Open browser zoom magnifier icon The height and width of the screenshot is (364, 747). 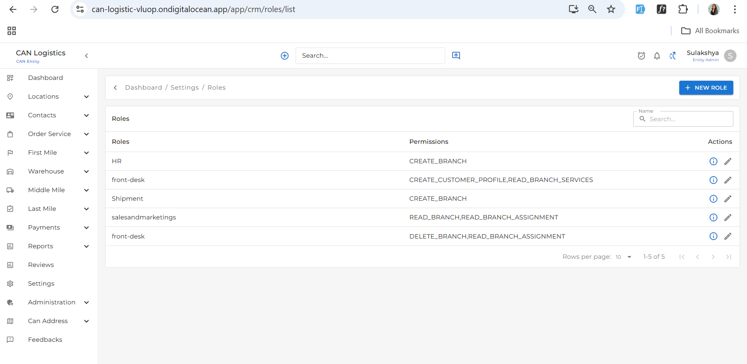tap(592, 9)
